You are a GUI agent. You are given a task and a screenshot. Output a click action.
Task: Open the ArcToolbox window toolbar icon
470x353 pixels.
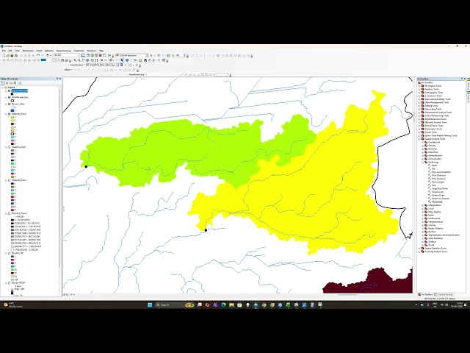tap(100, 56)
